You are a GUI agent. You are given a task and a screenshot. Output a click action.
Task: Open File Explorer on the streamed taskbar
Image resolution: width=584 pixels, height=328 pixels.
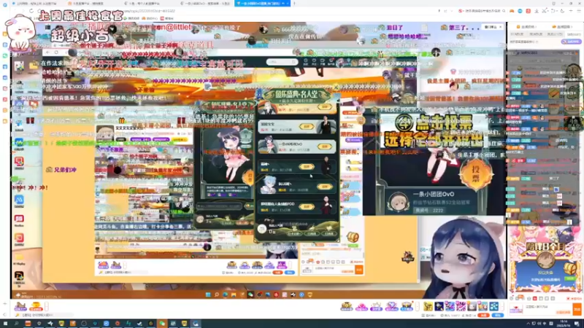(x=234, y=295)
